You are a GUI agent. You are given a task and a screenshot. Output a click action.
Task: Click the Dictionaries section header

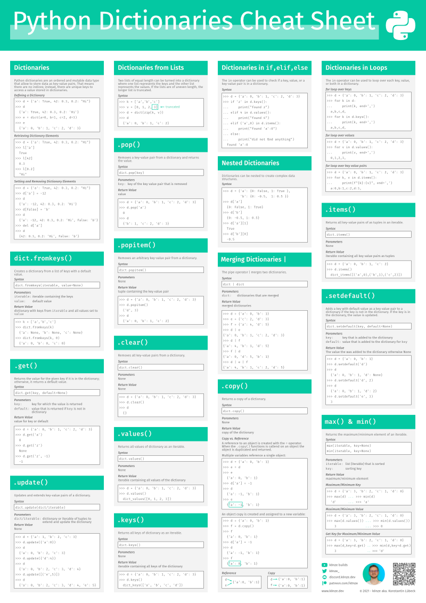pos(57,68)
